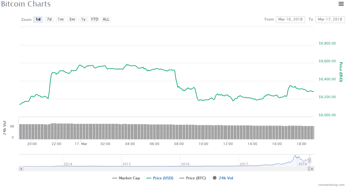
Task: Select the 1y zoom range
Action: coord(83,20)
